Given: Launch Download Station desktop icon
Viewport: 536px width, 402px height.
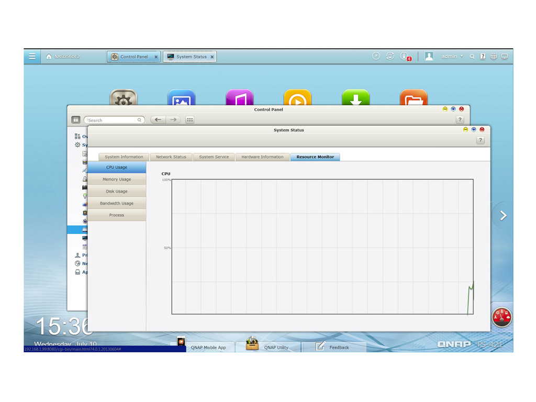Looking at the screenshot, I should 356,97.
